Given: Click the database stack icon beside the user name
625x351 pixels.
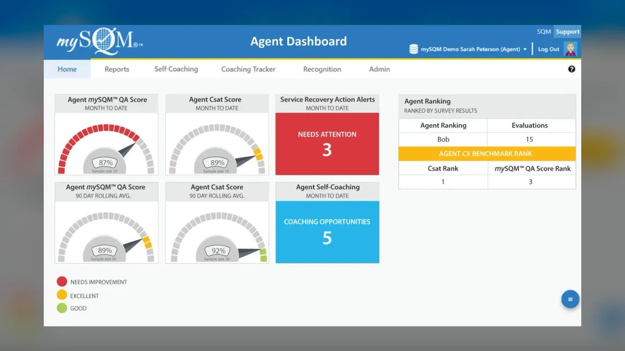Looking at the screenshot, I should click(414, 49).
